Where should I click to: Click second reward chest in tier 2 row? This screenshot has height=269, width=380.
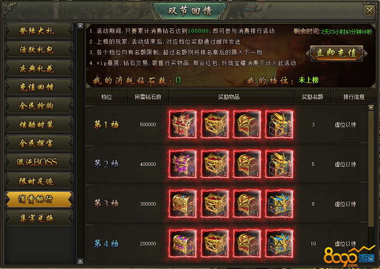tap(215, 164)
